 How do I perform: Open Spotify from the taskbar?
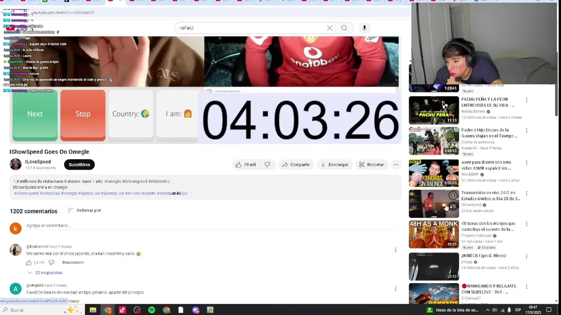pyautogui.click(x=152, y=310)
